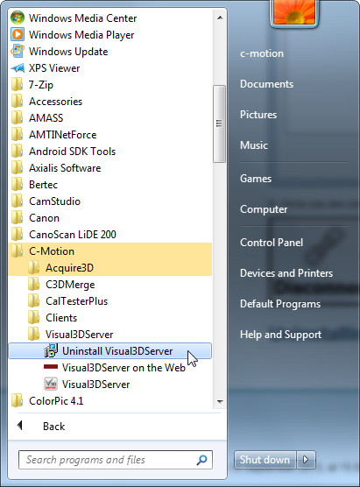
Task: Go Back to the main Start menu
Action: coord(40,426)
